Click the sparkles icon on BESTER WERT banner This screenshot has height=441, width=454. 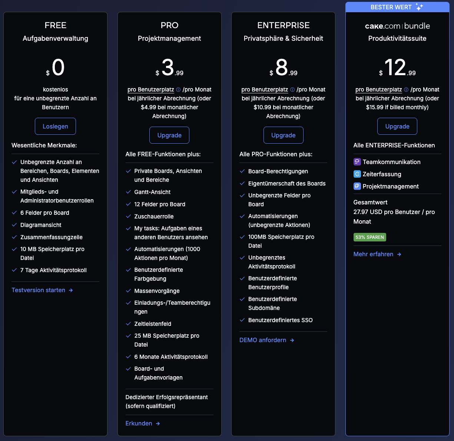tap(418, 7)
